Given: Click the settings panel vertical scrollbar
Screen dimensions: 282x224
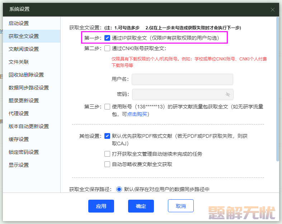Looking at the screenshot, I should coord(277,89).
